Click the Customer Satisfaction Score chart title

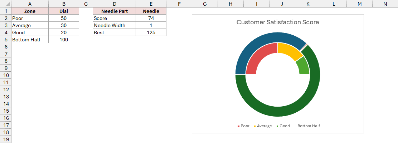pos(278,22)
